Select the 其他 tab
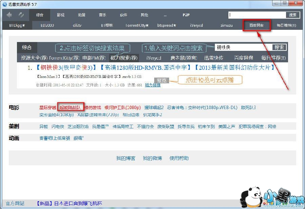 (144, 15)
